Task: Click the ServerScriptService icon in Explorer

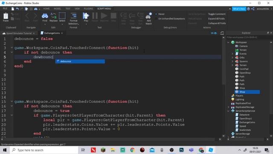Action: [233, 111]
